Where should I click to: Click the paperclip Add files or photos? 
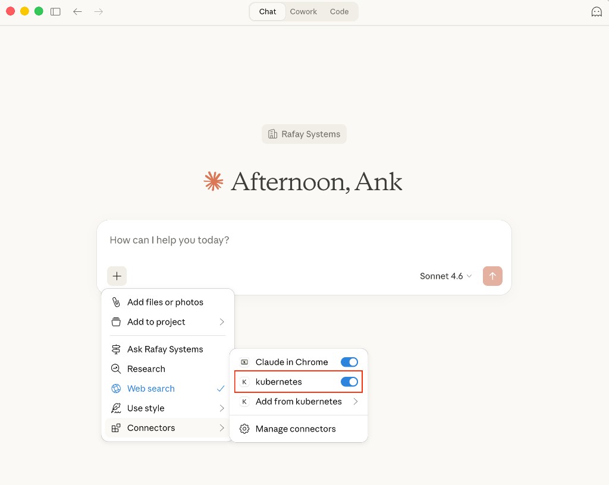[x=117, y=302]
